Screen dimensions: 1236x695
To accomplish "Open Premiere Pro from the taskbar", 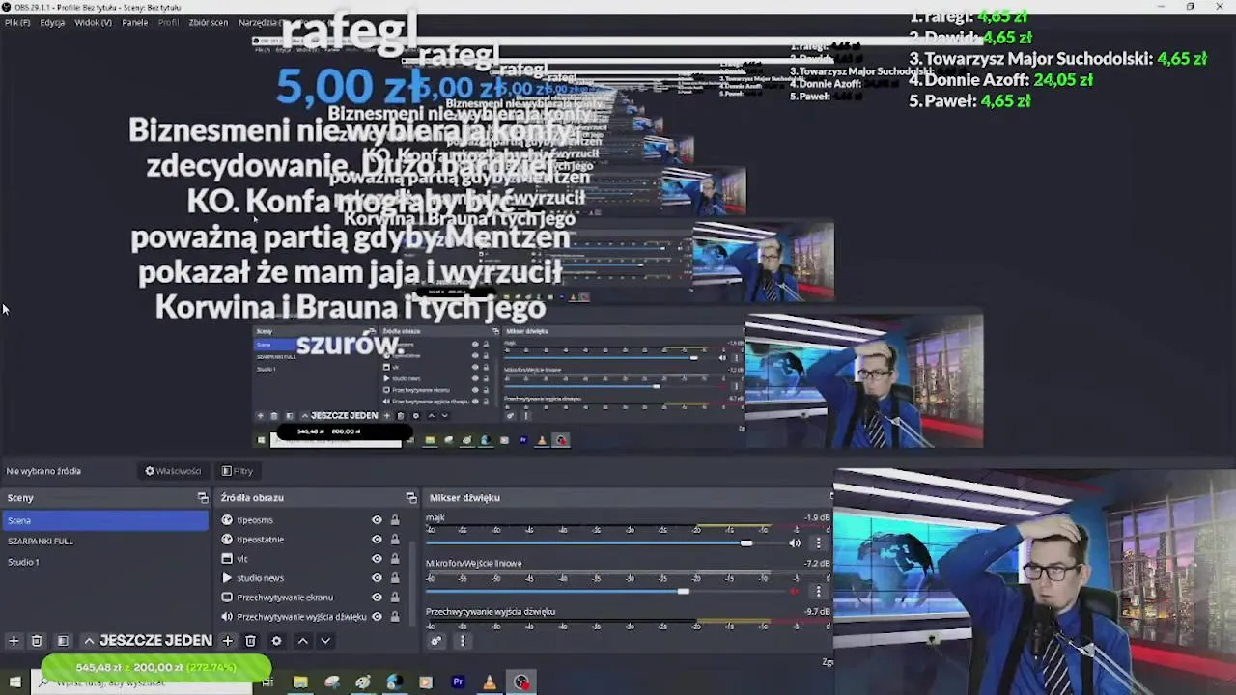I will pyautogui.click(x=458, y=682).
